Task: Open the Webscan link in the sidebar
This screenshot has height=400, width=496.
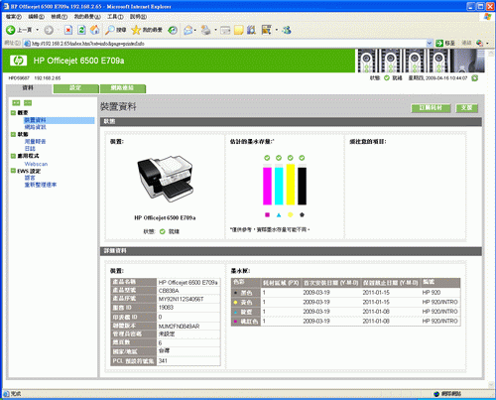Action: [x=36, y=164]
